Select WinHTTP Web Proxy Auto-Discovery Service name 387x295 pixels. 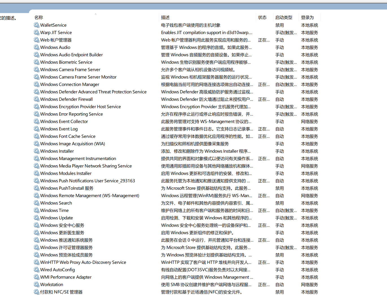pyautogui.click(x=83, y=262)
